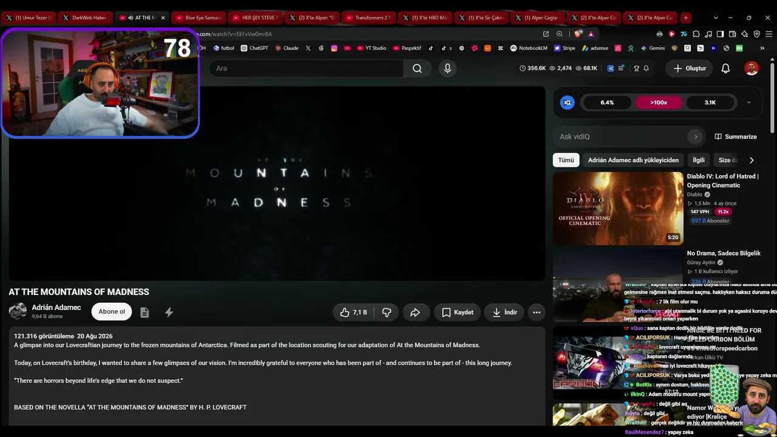Open the Adrián Adamec channel name link
Image resolution: width=777 pixels, height=437 pixels.
[56, 307]
